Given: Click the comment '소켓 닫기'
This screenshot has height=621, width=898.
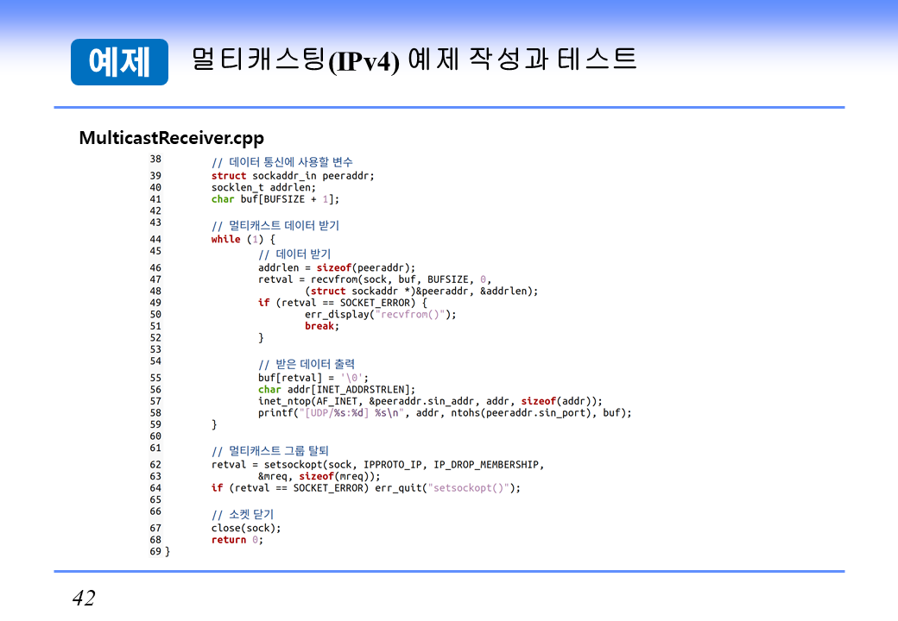Looking at the screenshot, I should point(243,515).
